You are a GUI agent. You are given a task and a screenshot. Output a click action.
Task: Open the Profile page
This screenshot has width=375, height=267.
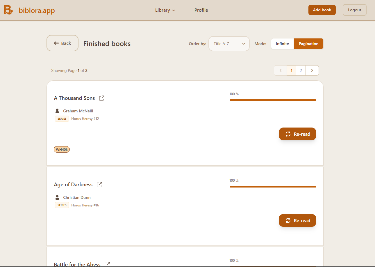(x=201, y=10)
